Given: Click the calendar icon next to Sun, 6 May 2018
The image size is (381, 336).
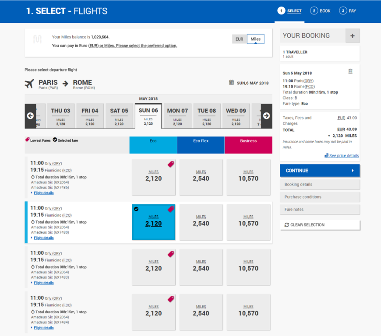Looking at the screenshot, I should point(231,83).
